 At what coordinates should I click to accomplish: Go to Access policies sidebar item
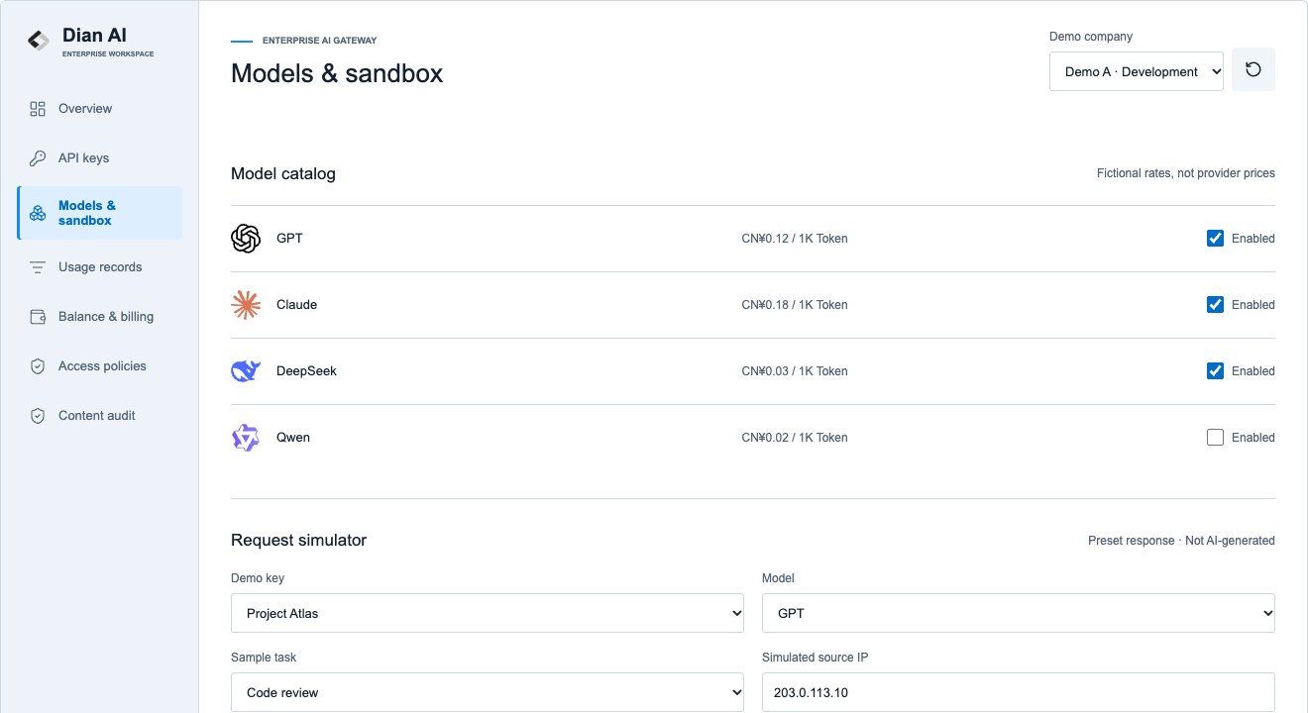click(99, 366)
